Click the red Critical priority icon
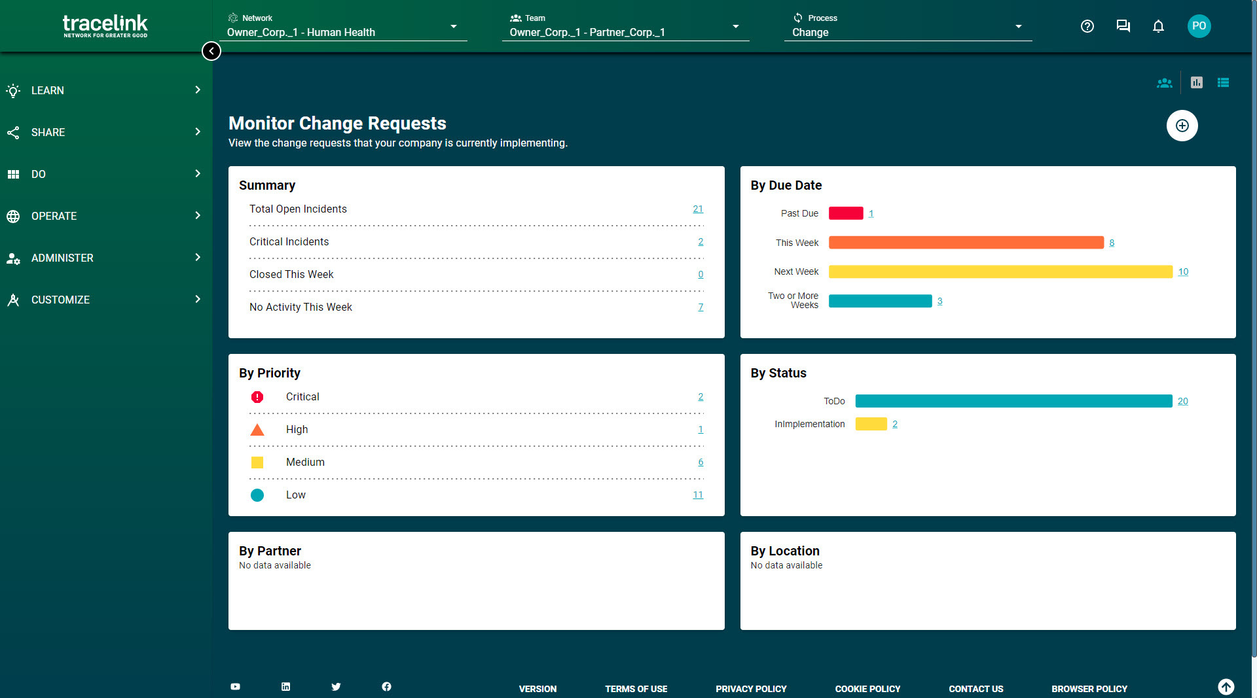 257,397
